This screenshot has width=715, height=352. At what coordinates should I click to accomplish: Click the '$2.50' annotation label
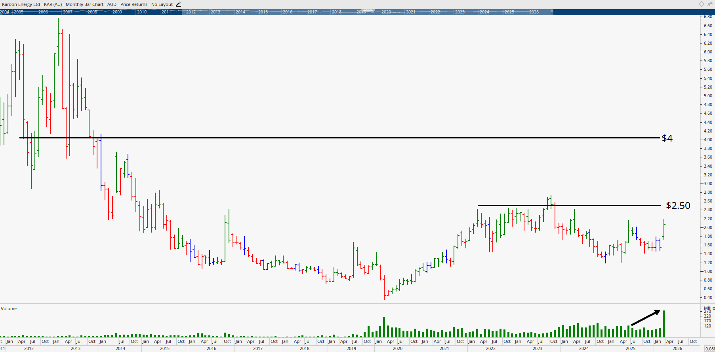(678, 205)
